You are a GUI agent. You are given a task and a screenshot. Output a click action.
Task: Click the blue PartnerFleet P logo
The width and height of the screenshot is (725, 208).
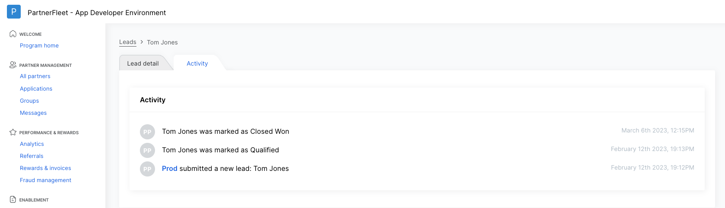click(x=14, y=12)
